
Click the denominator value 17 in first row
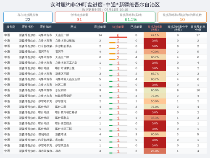click(x=198, y=35)
